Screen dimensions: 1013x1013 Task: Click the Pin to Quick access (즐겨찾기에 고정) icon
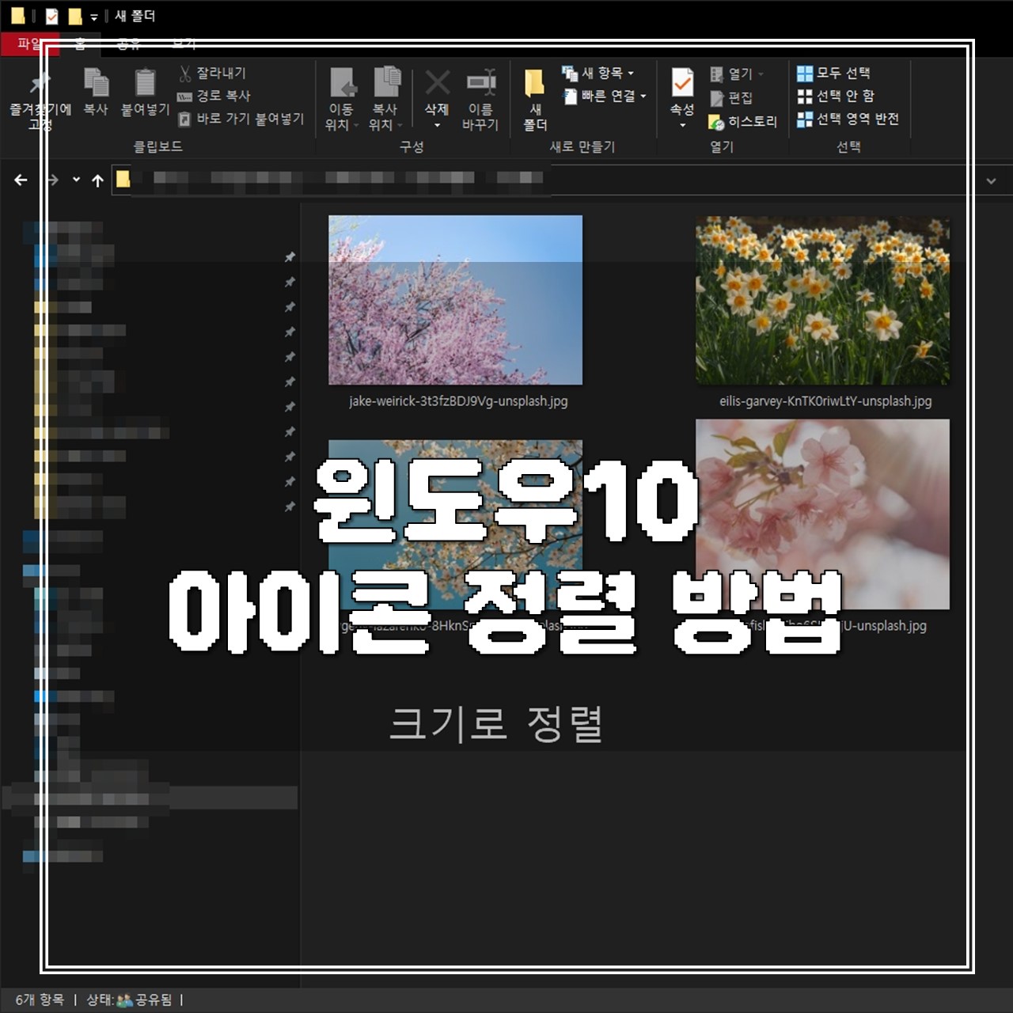pyautogui.click(x=40, y=84)
